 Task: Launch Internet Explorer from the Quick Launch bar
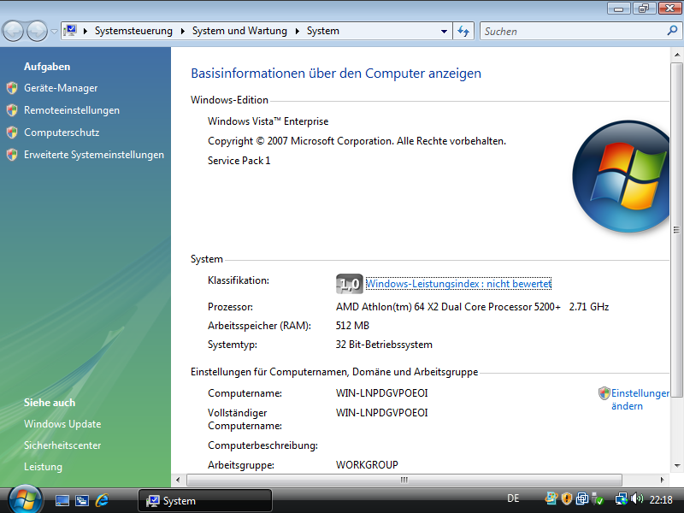[102, 498]
